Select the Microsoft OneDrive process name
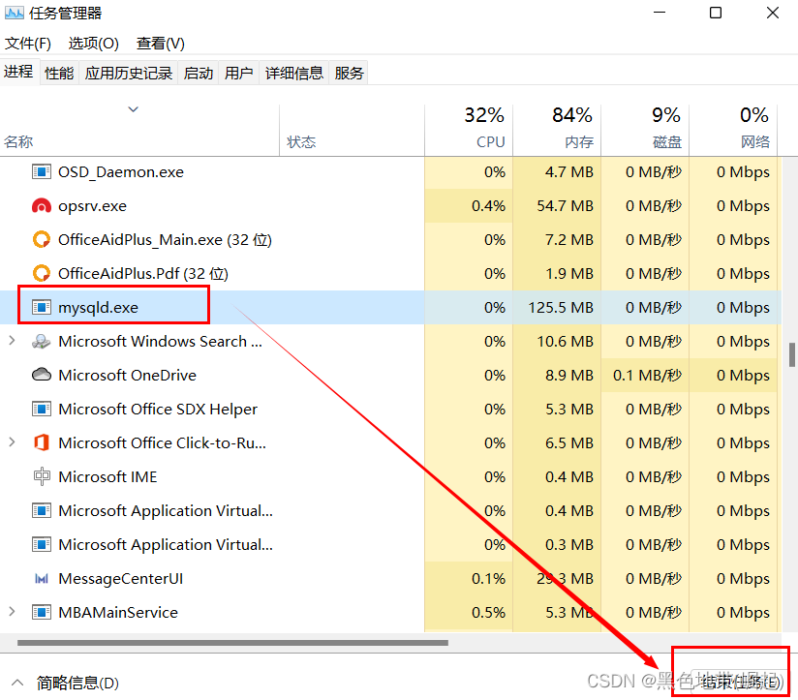This screenshot has width=798, height=700. point(127,376)
